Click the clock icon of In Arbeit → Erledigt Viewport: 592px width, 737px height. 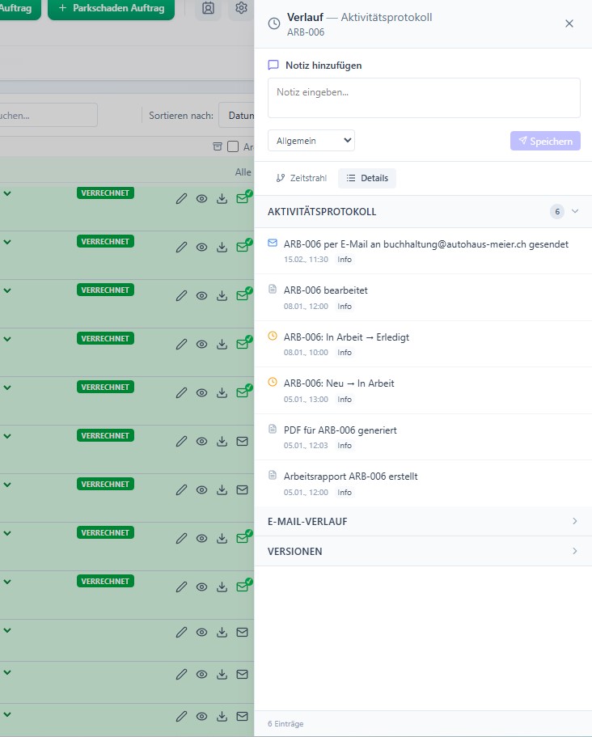coord(273,336)
